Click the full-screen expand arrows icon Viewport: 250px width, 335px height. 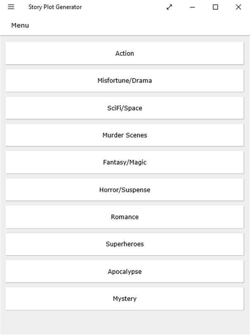[169, 7]
